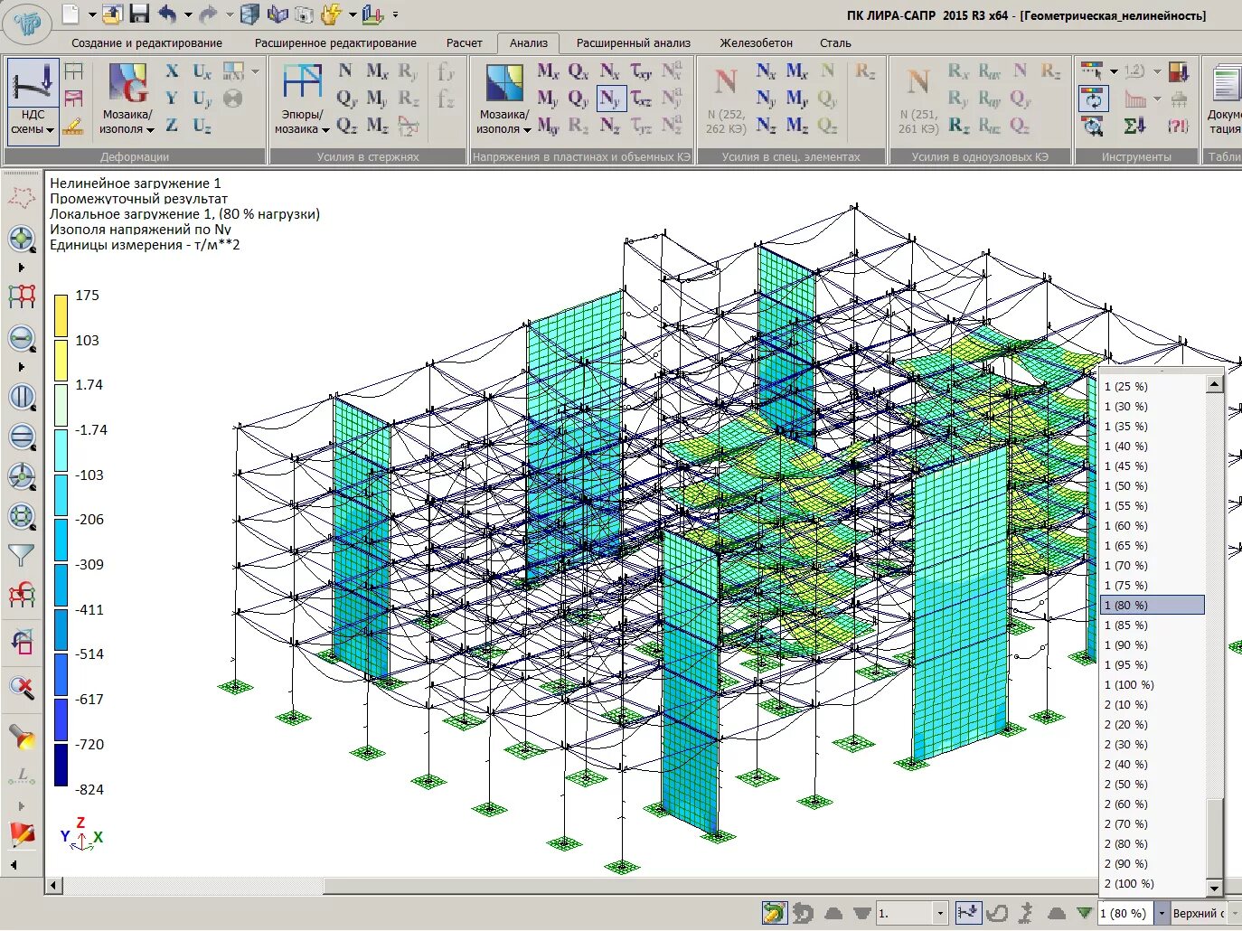Show plate shear Qx stress icon
1242x931 pixels.
[x=579, y=71]
